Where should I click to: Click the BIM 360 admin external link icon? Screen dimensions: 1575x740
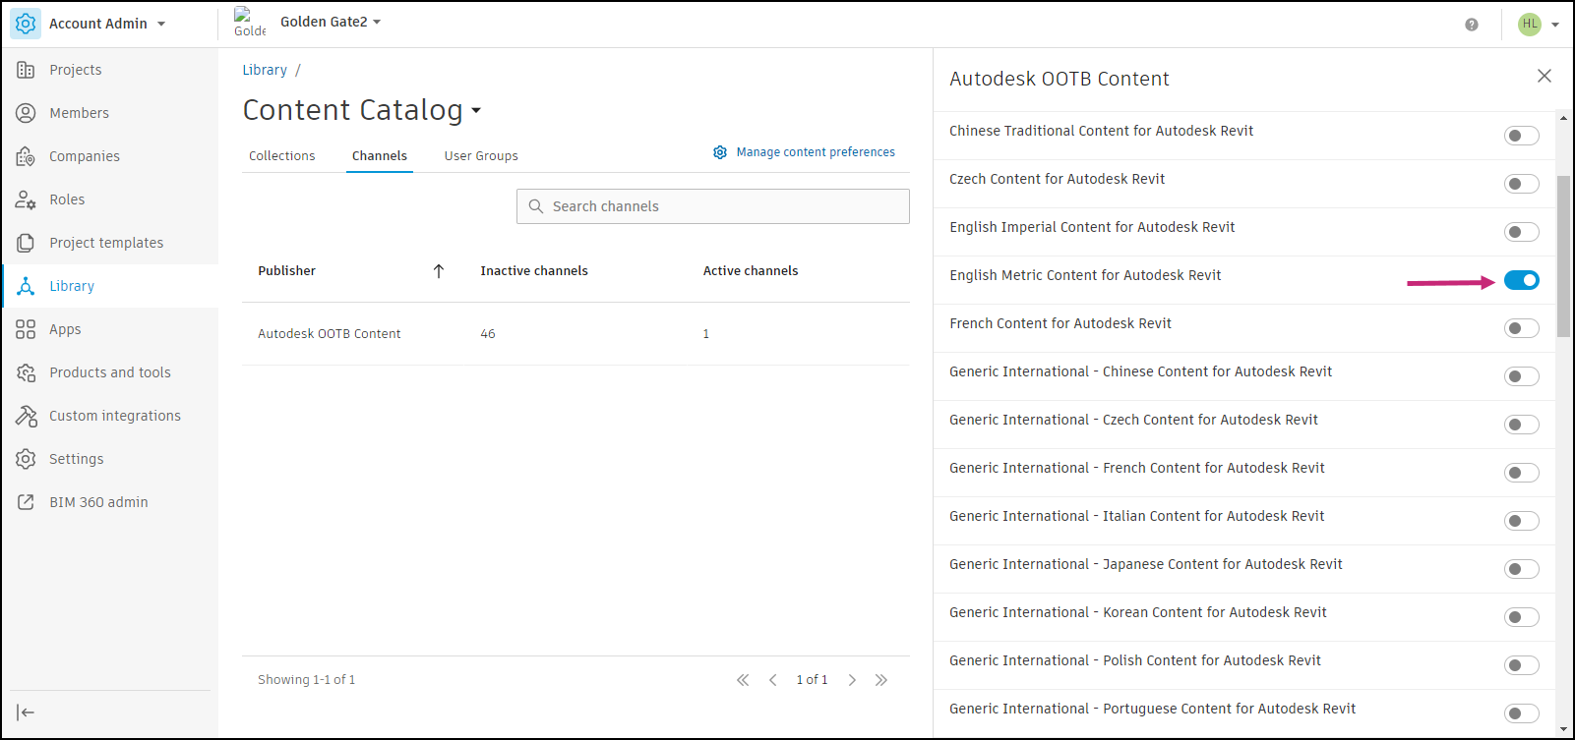pos(26,502)
